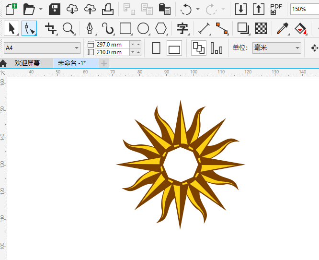The image size is (319, 260).
Task: Create a new document
Action: click(11, 9)
